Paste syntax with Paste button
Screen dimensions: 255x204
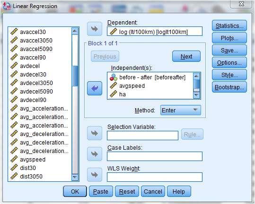tap(101, 192)
